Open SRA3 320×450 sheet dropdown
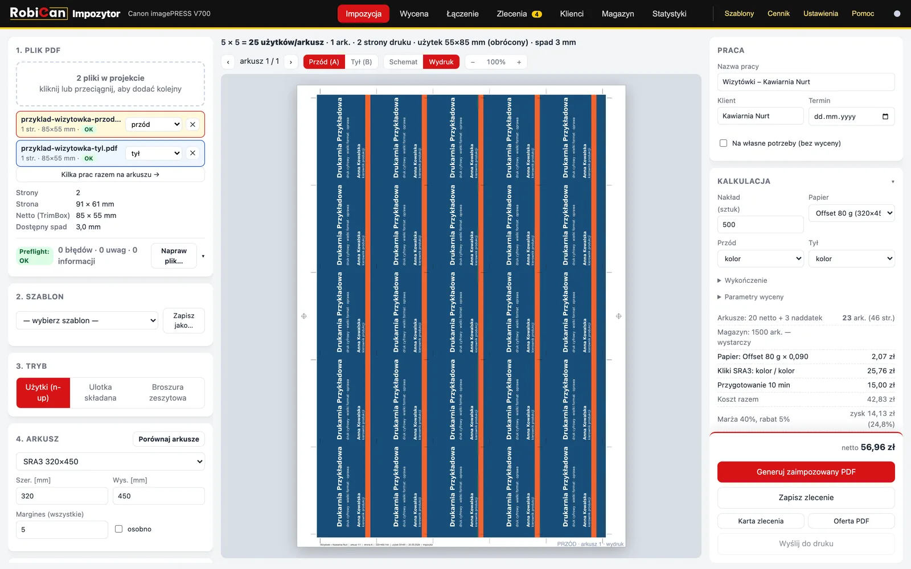Viewport: 911px width, 569px height. (x=110, y=461)
